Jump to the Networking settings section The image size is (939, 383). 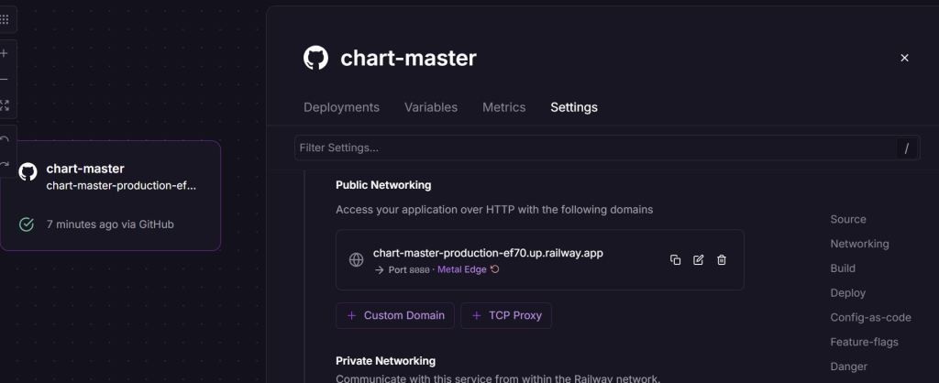[x=859, y=244]
